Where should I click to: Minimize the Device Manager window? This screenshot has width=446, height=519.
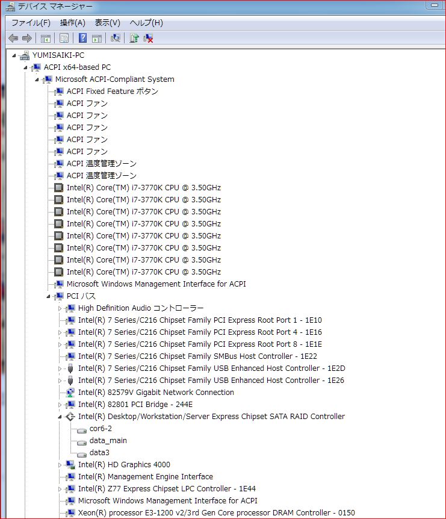(435, 5)
